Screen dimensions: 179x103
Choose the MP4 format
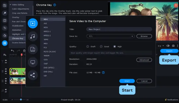click(53, 19)
